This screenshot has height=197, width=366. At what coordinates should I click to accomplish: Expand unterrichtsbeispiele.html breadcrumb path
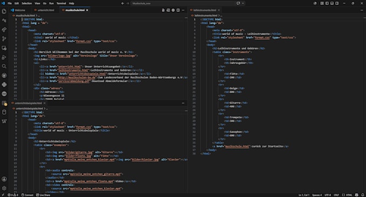(30, 109)
